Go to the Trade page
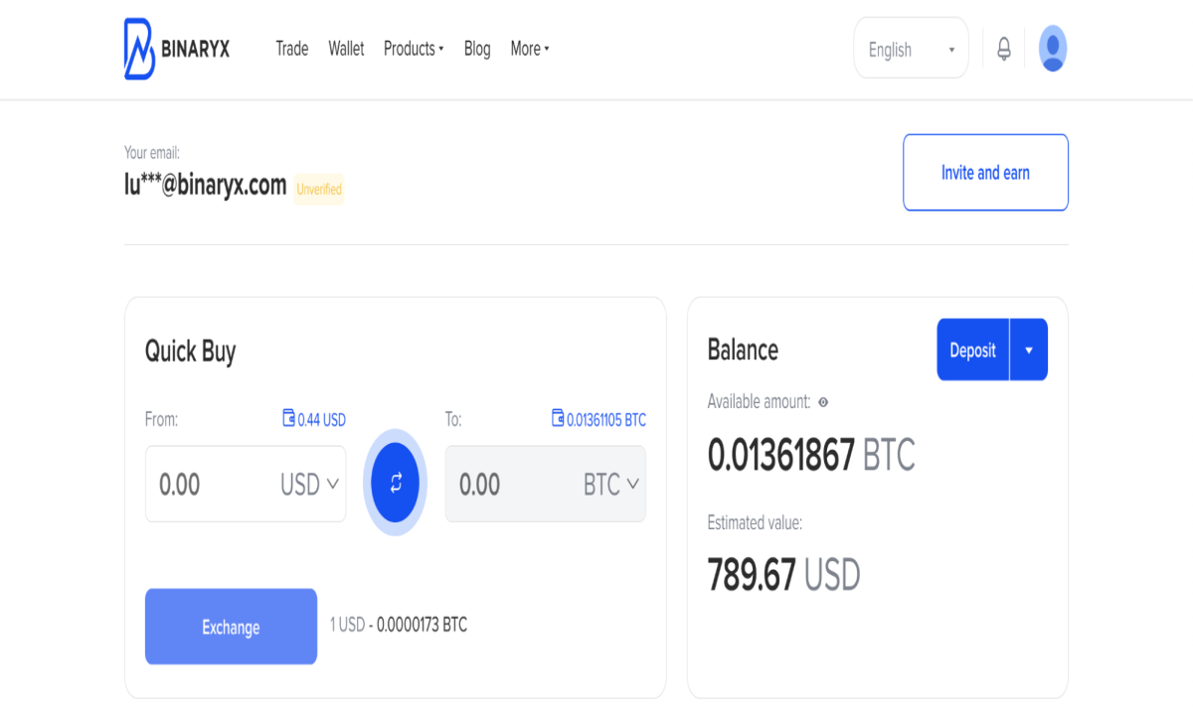Image resolution: width=1193 pixels, height=715 pixels. pyautogui.click(x=292, y=49)
